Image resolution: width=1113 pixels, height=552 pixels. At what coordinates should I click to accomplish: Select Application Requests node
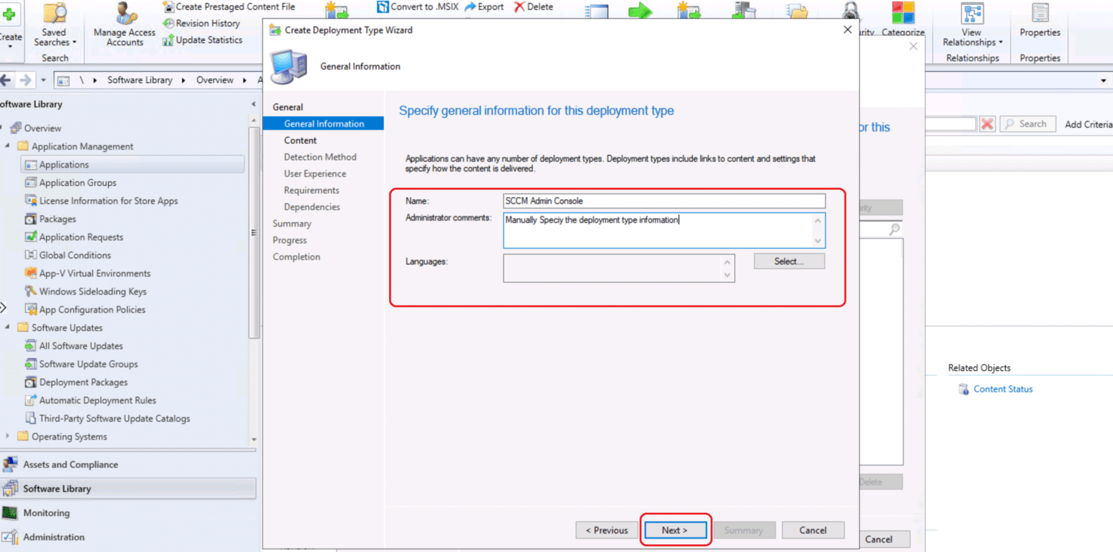click(81, 237)
